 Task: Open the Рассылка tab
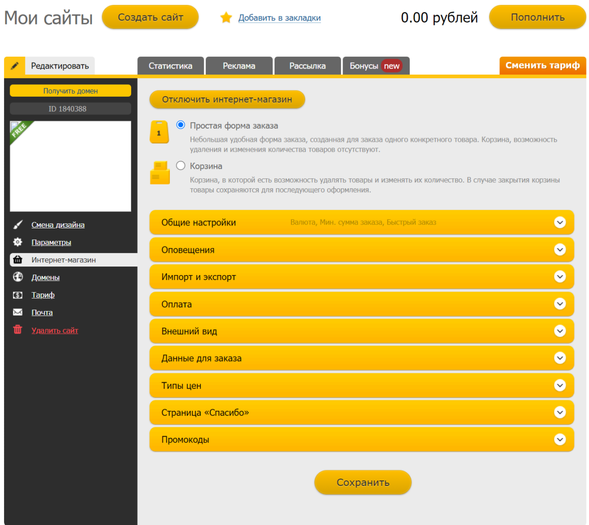point(308,66)
